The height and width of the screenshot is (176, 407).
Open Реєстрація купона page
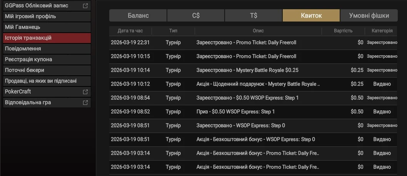pyautogui.click(x=47, y=60)
